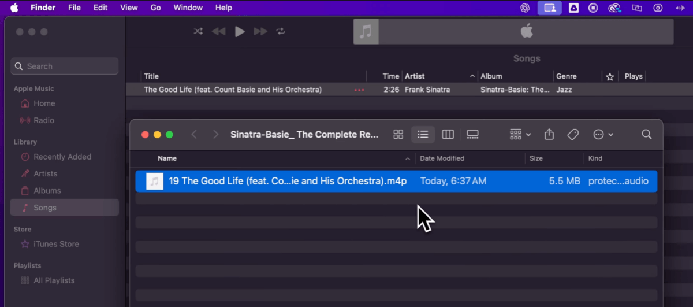Screen dimensions: 693x307
Task: Switch Finder to gallery view
Action: pyautogui.click(x=472, y=134)
